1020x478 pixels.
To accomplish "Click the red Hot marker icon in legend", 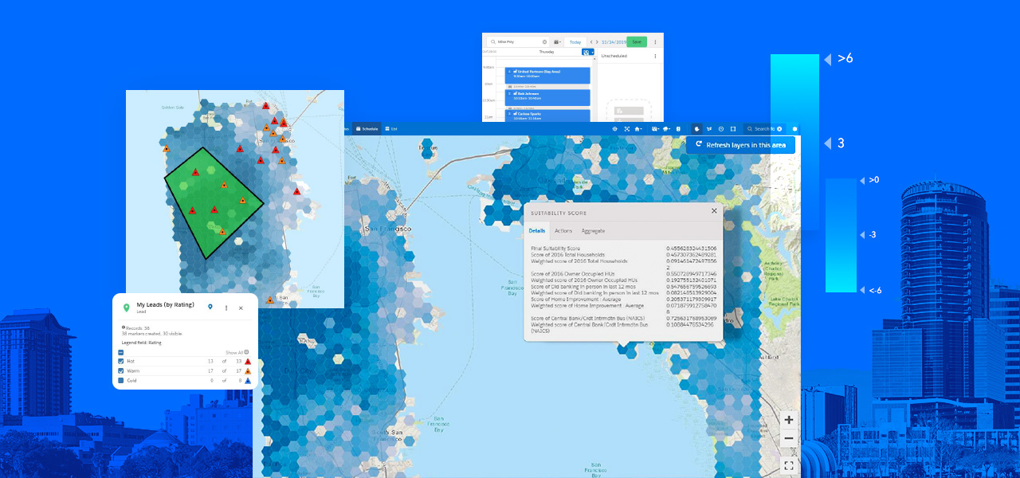I will 248,362.
